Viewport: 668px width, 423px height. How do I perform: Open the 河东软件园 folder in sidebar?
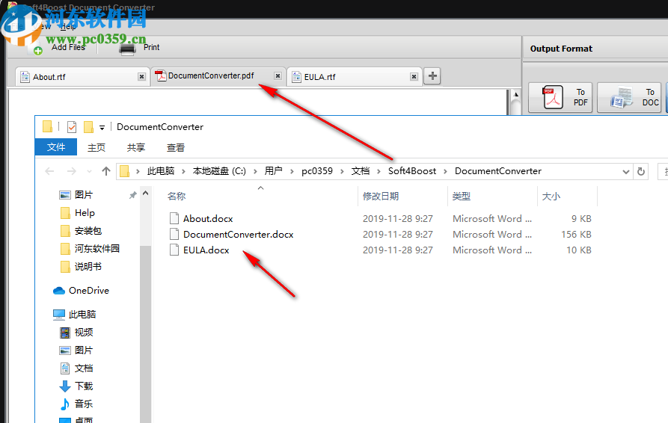(97, 249)
